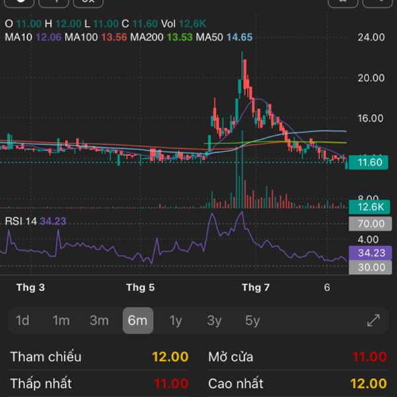Tap the volume tag 12.6K

[369, 207]
